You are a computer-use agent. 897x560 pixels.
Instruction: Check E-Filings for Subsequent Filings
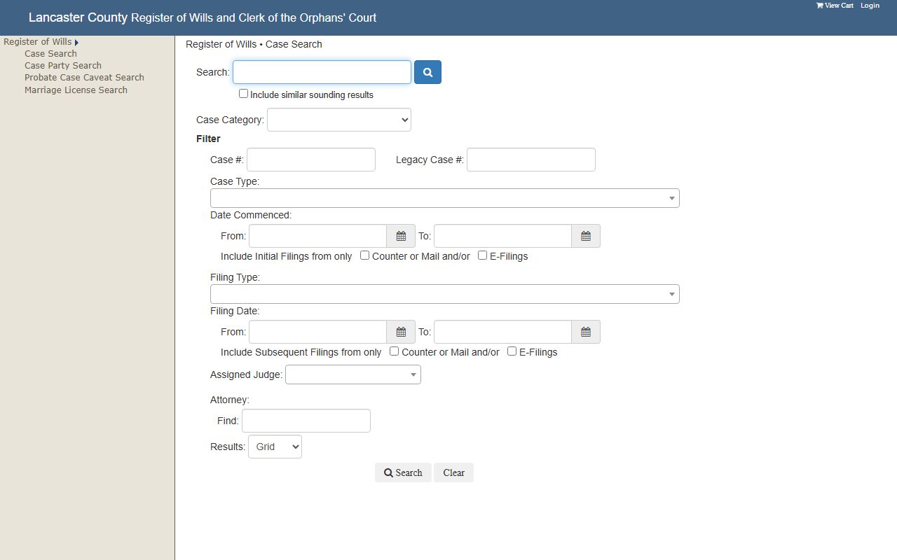click(512, 351)
